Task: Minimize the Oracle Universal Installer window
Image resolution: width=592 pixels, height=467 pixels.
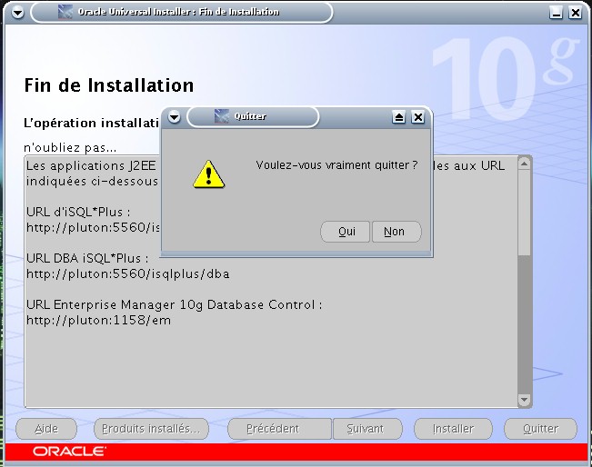Action: point(556,13)
